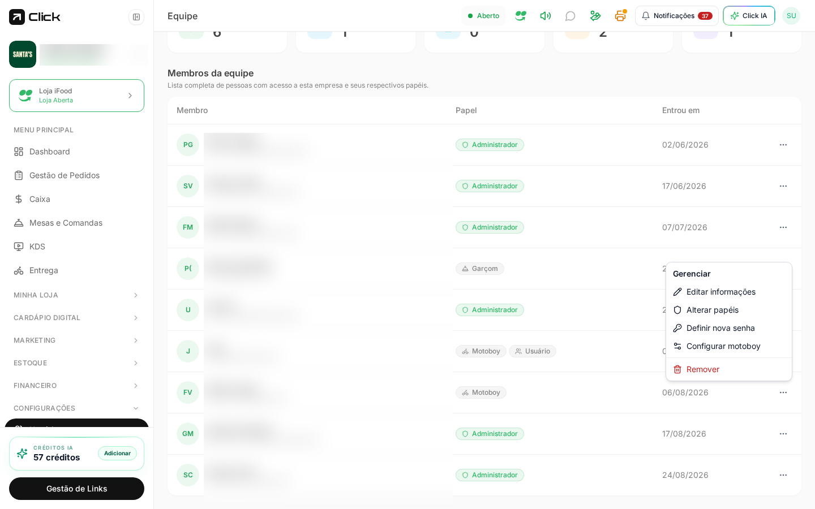
Task: Click the Garçom role badge
Action: pos(480,269)
